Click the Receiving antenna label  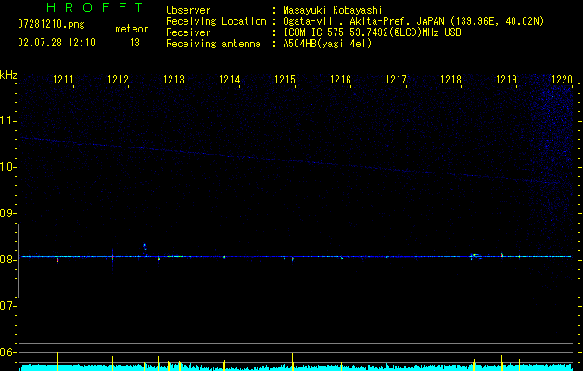tap(213, 44)
